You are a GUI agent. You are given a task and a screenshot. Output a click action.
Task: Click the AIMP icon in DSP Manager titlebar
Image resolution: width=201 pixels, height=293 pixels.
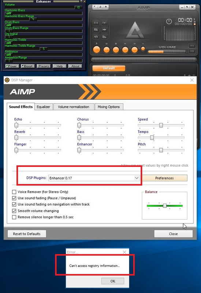click(7, 80)
